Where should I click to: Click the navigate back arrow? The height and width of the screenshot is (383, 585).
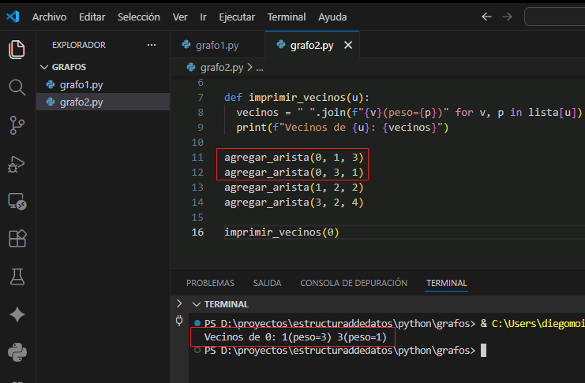coord(486,17)
